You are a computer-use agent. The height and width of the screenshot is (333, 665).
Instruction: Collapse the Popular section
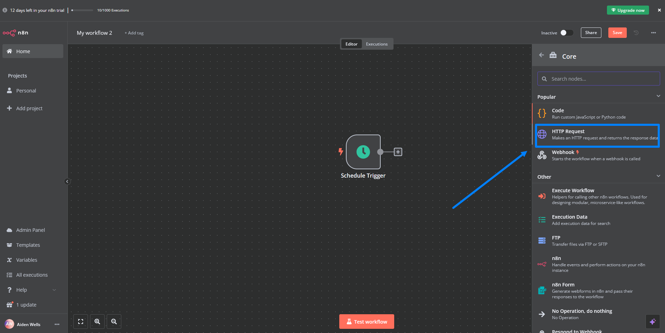click(658, 96)
